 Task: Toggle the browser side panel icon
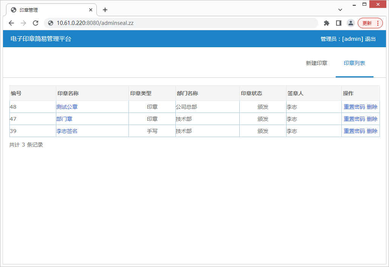339,23
